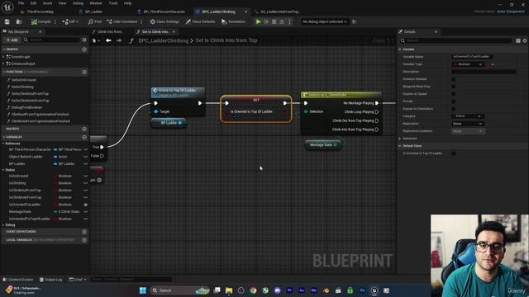Enable Blueprint Read Only checkbox
Viewport: 529px width, 297px height.
[x=454, y=87]
